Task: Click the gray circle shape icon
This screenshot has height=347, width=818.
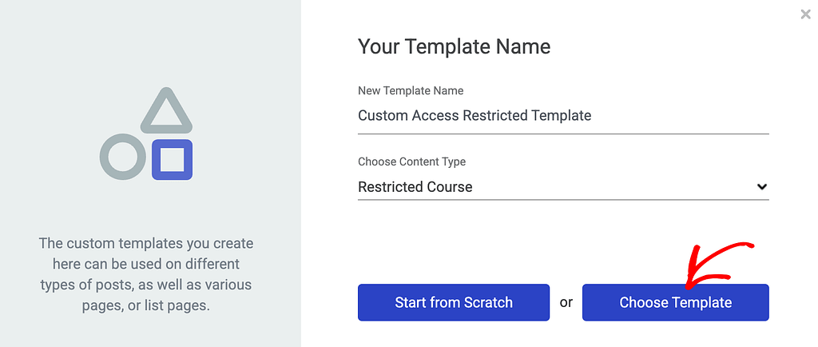Action: 123,157
